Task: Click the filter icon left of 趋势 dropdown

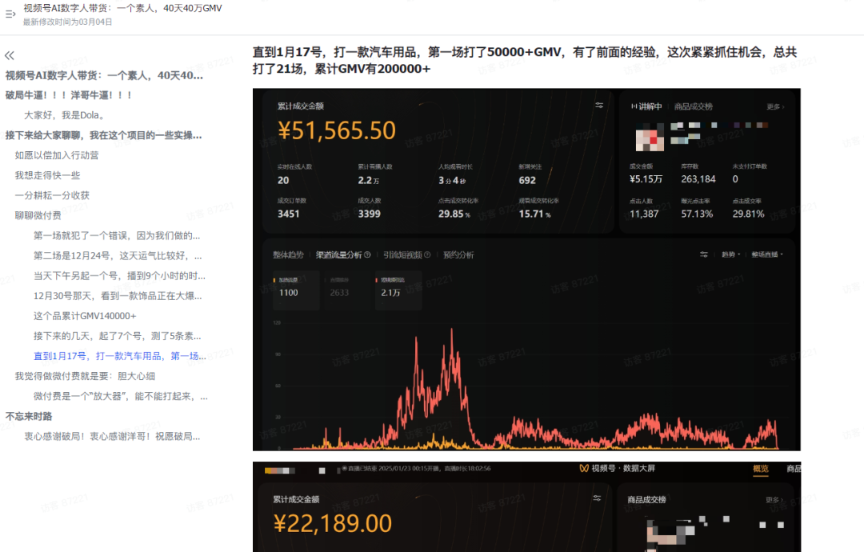Action: coord(704,254)
